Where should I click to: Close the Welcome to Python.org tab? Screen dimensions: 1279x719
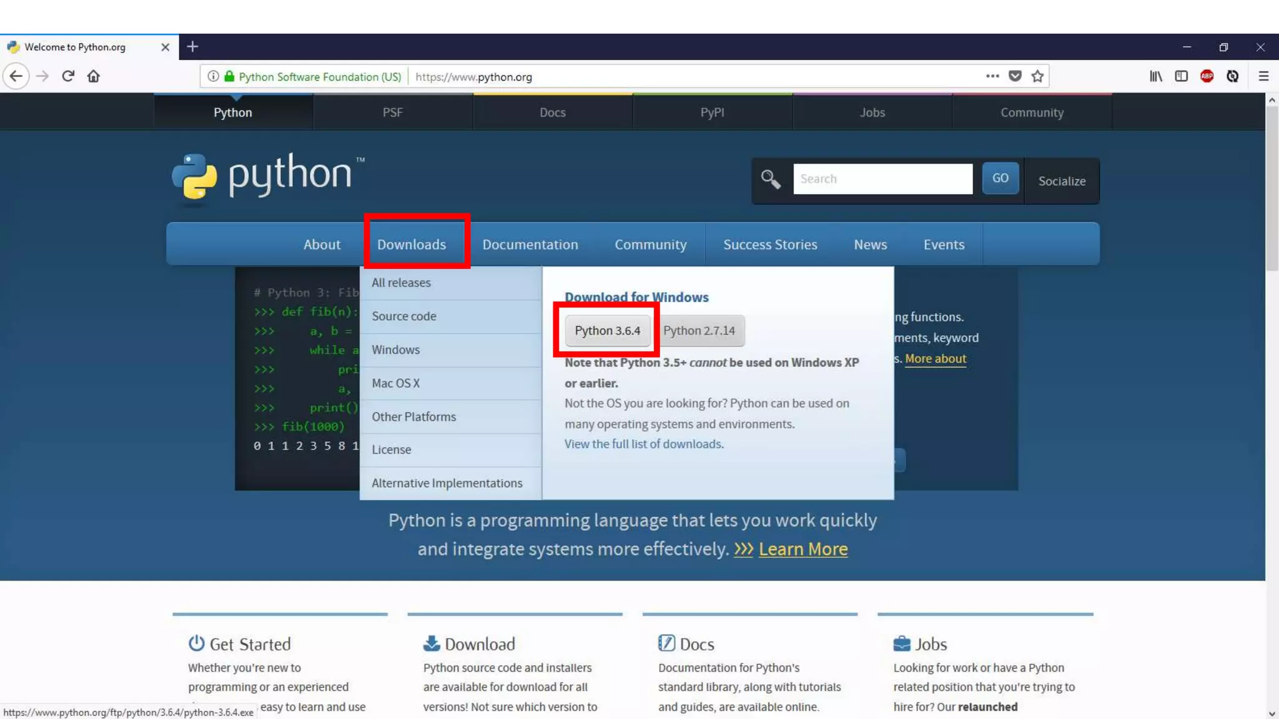[165, 47]
